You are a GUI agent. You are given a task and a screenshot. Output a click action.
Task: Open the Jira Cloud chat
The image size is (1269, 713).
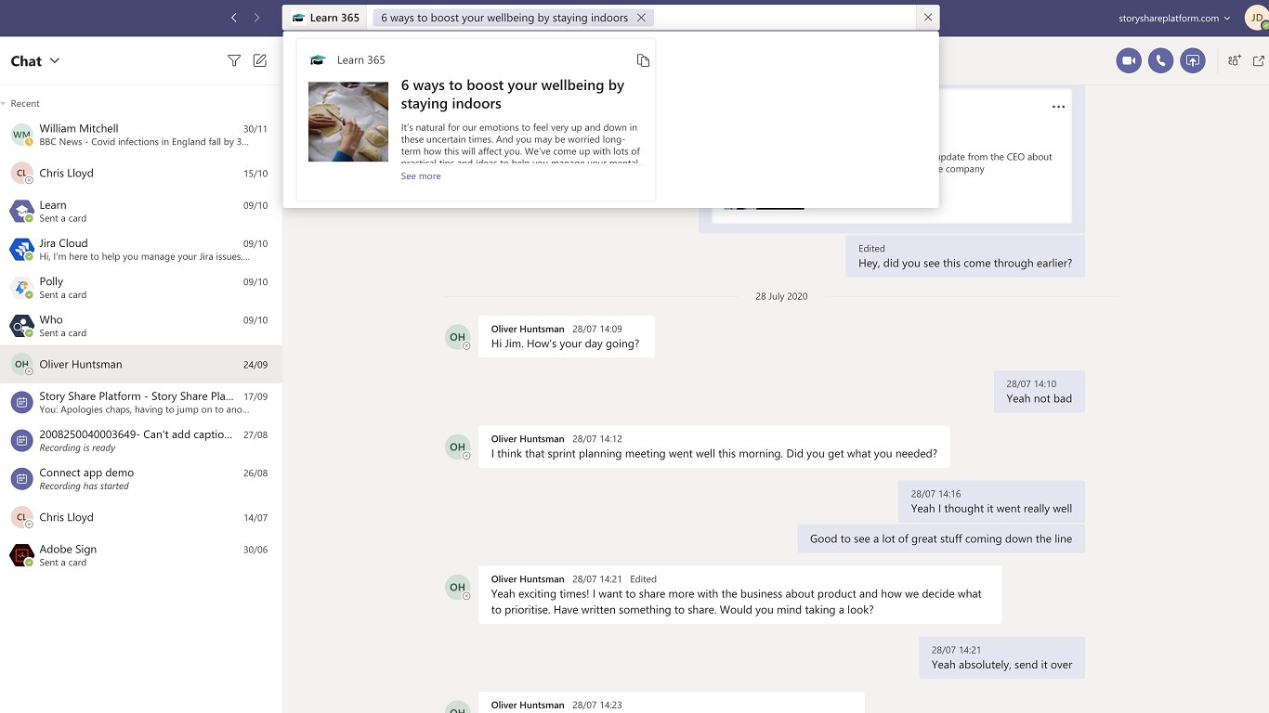139,250
